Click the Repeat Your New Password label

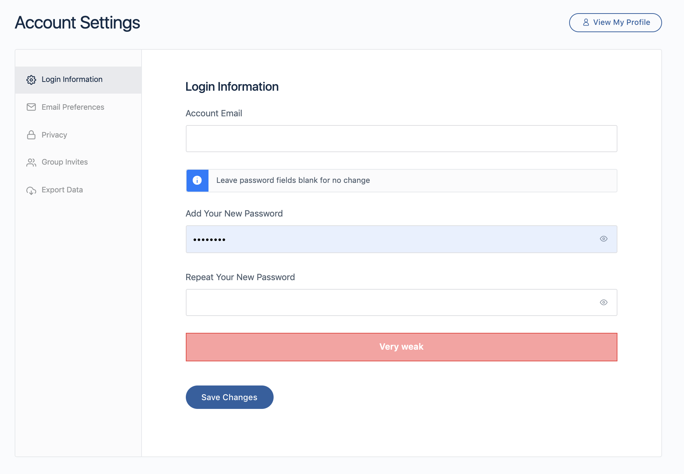tap(240, 277)
